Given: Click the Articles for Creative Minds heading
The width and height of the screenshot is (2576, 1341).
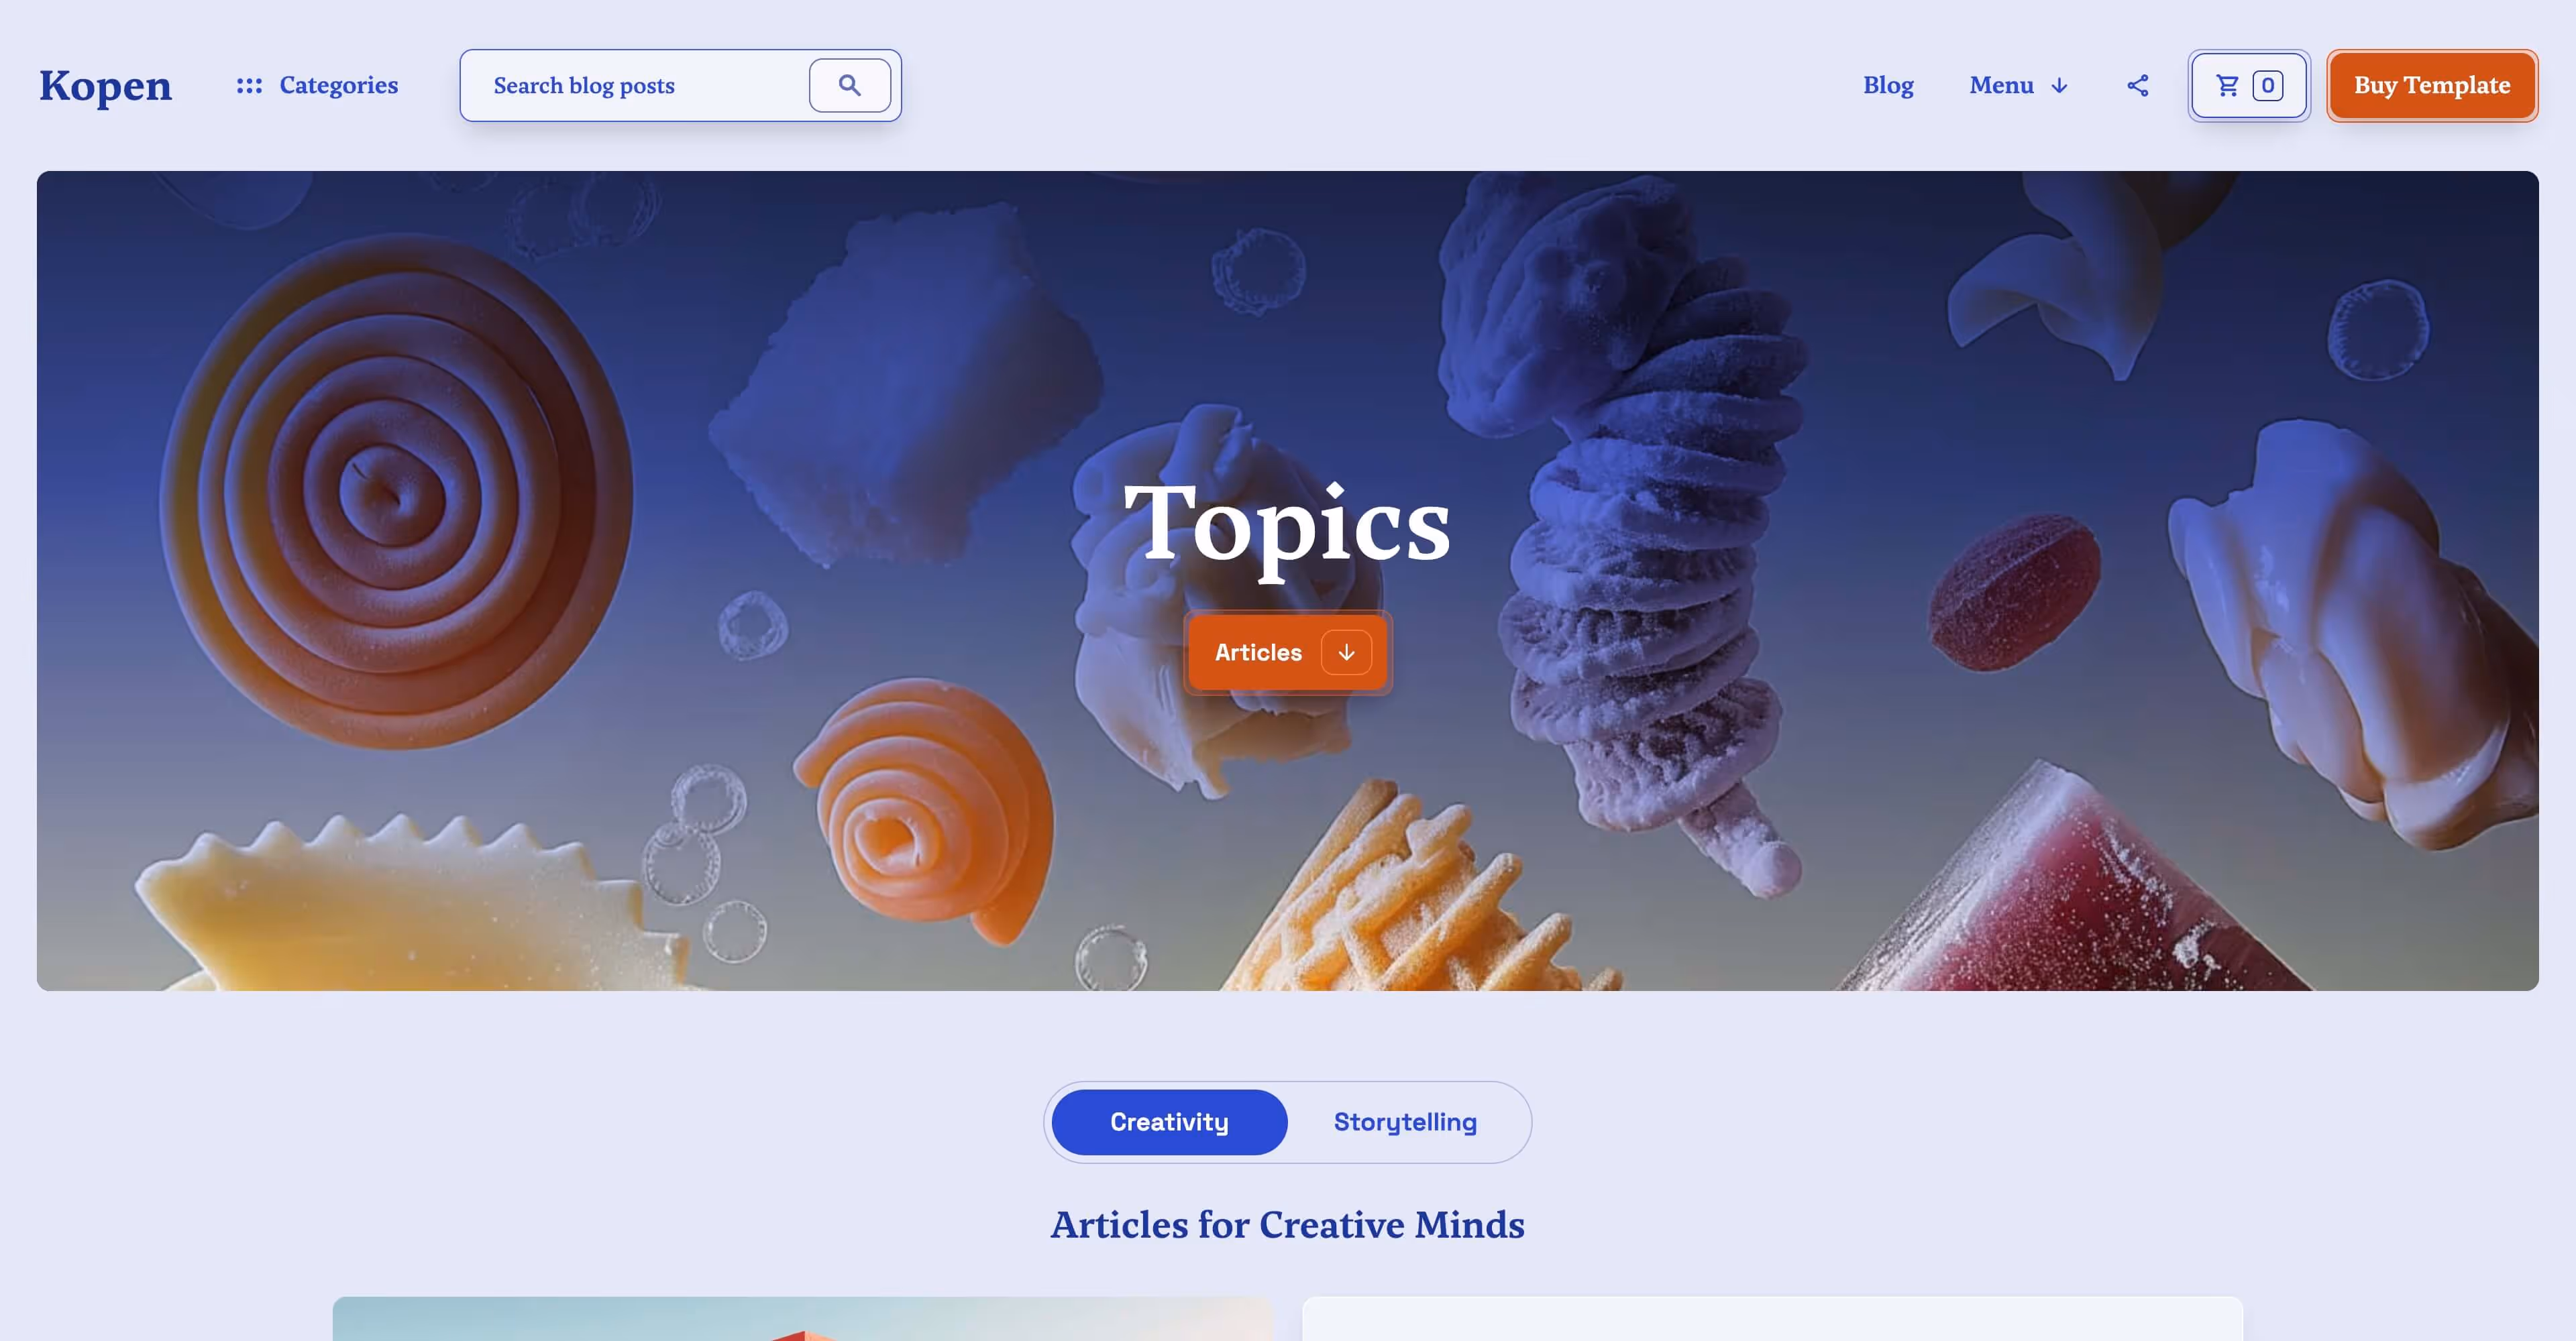Looking at the screenshot, I should click(1287, 1224).
